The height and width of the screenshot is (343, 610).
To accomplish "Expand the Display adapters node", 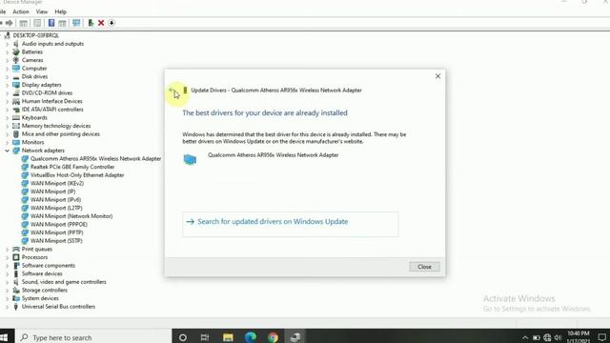I will click(7, 85).
